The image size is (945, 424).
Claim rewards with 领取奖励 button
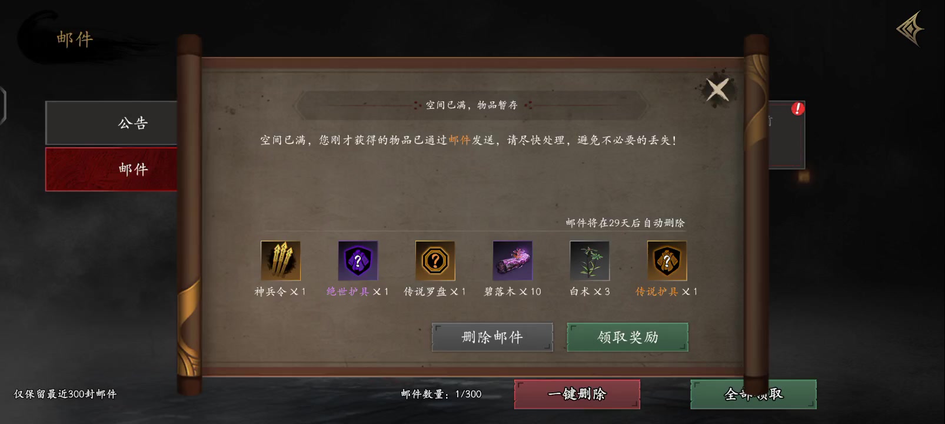[627, 337]
